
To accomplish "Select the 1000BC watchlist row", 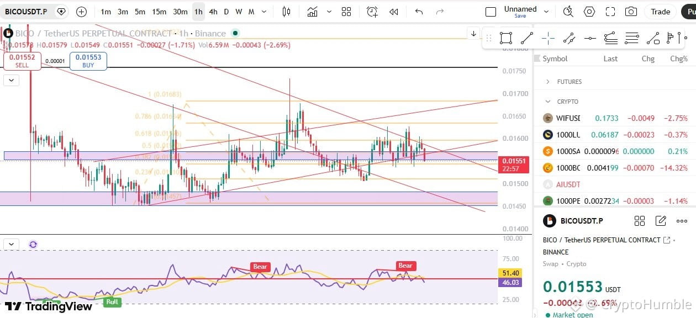I will tap(615, 168).
